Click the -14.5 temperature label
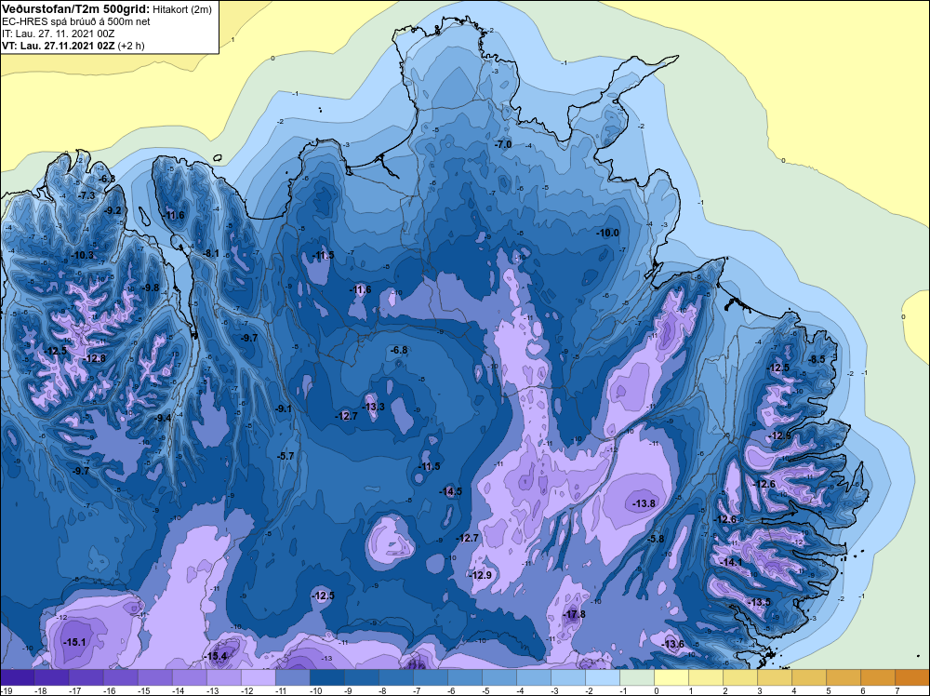 point(451,492)
